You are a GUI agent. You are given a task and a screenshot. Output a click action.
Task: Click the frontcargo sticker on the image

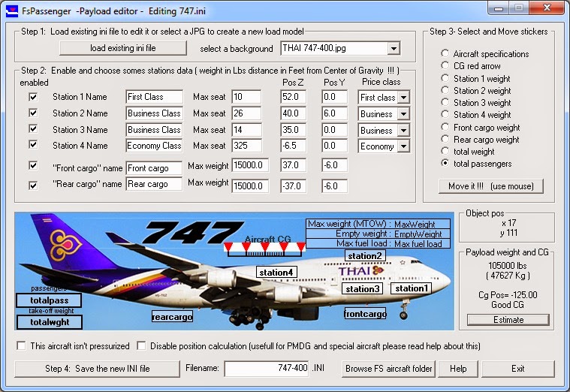365,313
